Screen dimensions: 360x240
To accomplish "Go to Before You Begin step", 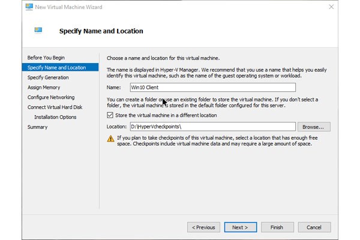I will pos(46,58).
